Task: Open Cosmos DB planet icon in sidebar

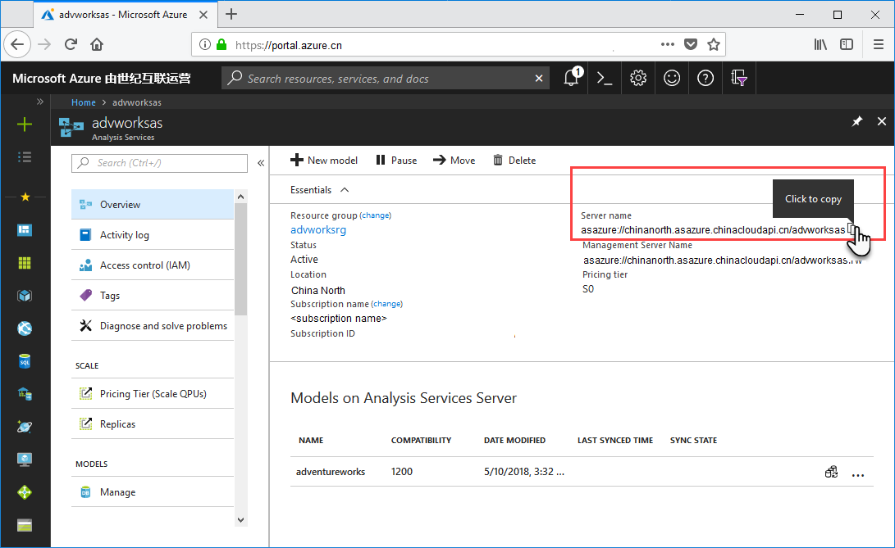Action: pyautogui.click(x=25, y=427)
